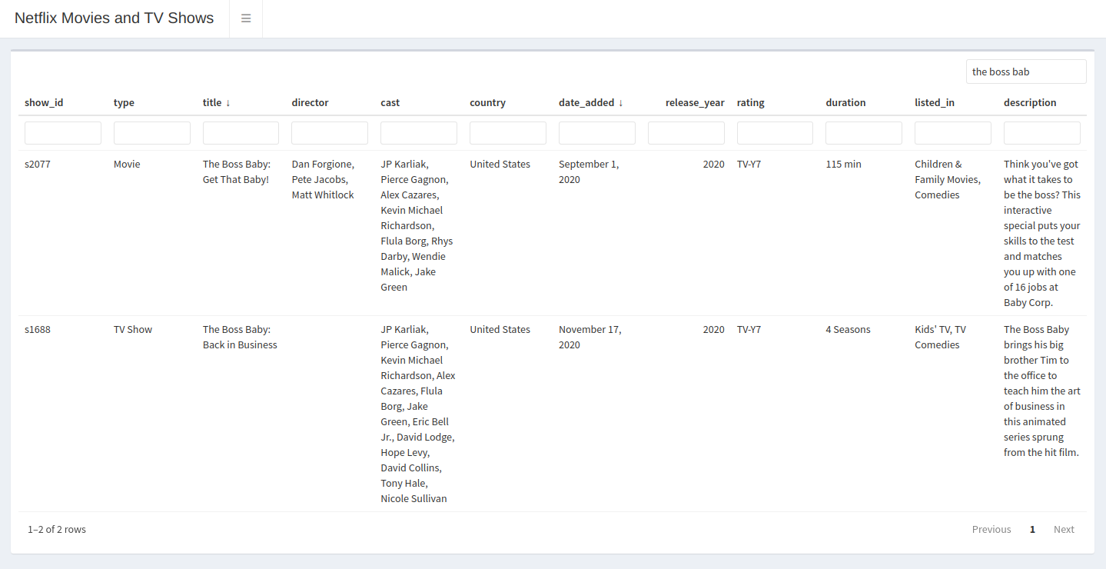
Task: Click the country column filter field
Action: tap(508, 133)
